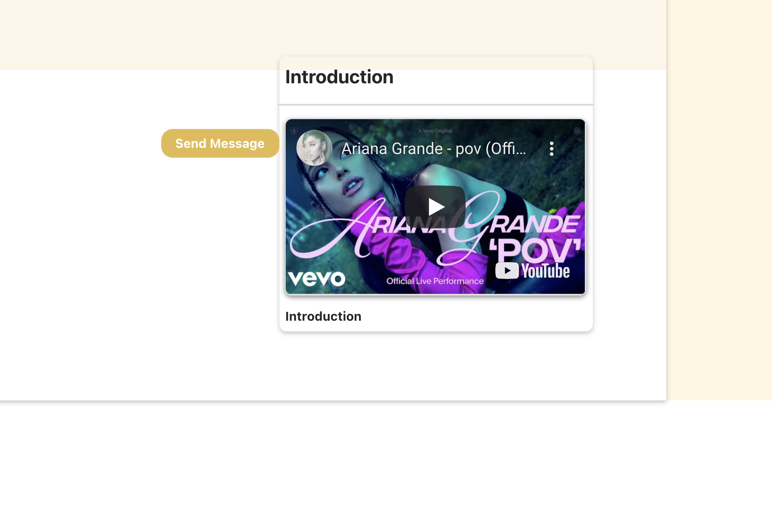Click the beige sidebar panel on the right
Screen dimensions: 772x516
pyautogui.click(x=720, y=200)
